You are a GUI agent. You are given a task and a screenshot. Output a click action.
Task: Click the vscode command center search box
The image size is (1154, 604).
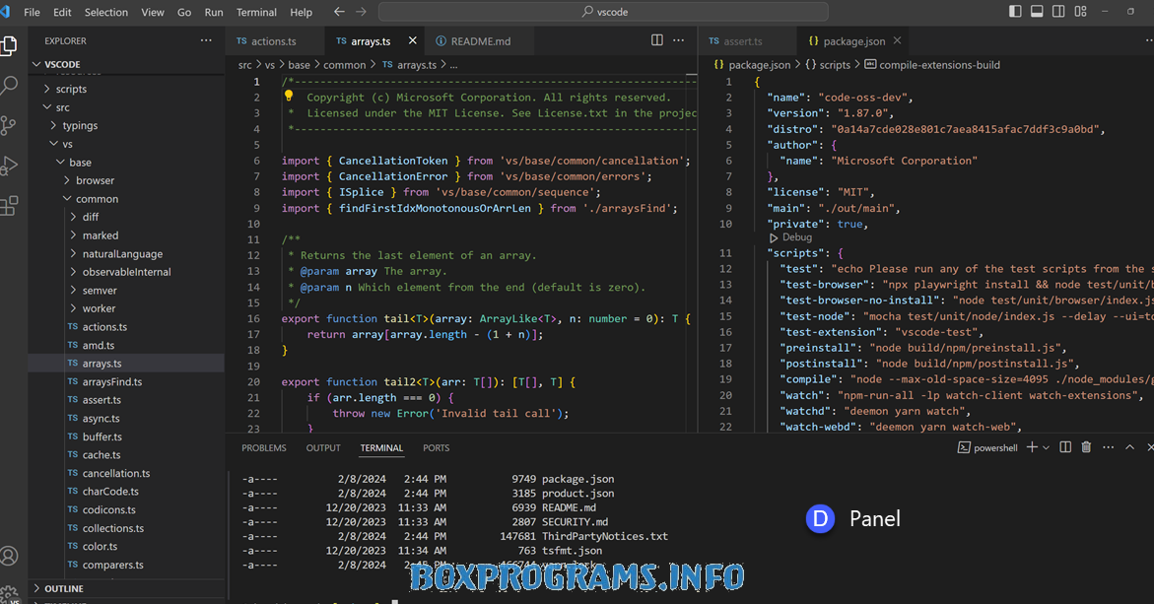pyautogui.click(x=603, y=12)
